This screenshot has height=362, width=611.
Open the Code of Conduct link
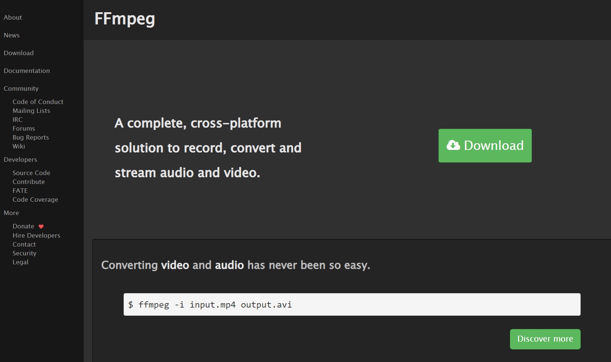38,102
